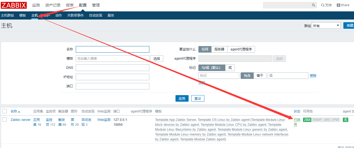354x148 pixels.
Task: Click the 应用 filter button
Action: [182, 98]
